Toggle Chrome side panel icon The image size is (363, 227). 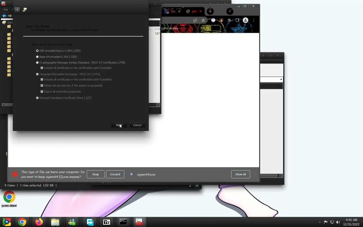237,20
